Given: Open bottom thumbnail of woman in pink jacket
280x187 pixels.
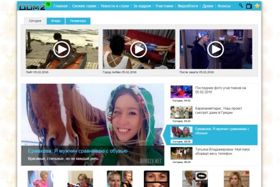Looking at the screenshot, I should click(x=41, y=179).
